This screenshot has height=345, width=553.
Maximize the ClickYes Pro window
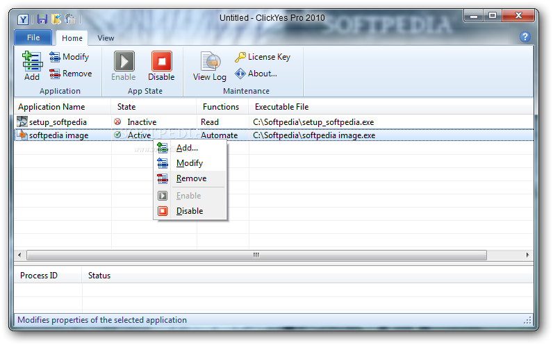point(493,15)
